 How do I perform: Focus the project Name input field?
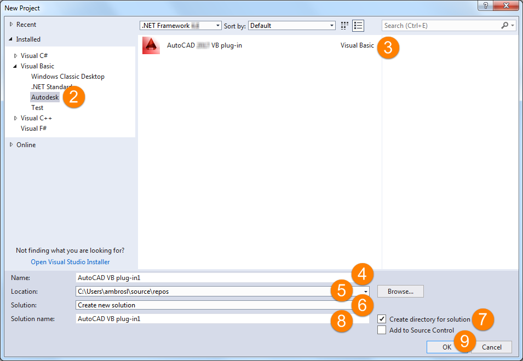point(222,278)
